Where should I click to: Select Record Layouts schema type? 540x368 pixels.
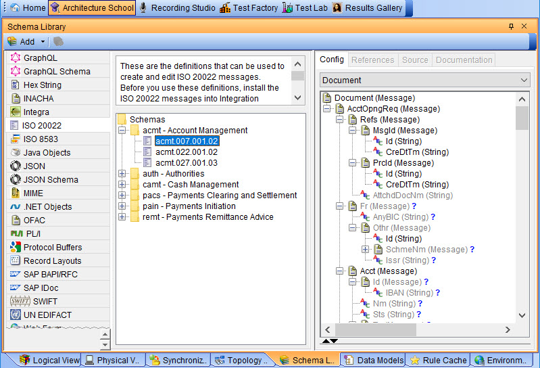57,261
